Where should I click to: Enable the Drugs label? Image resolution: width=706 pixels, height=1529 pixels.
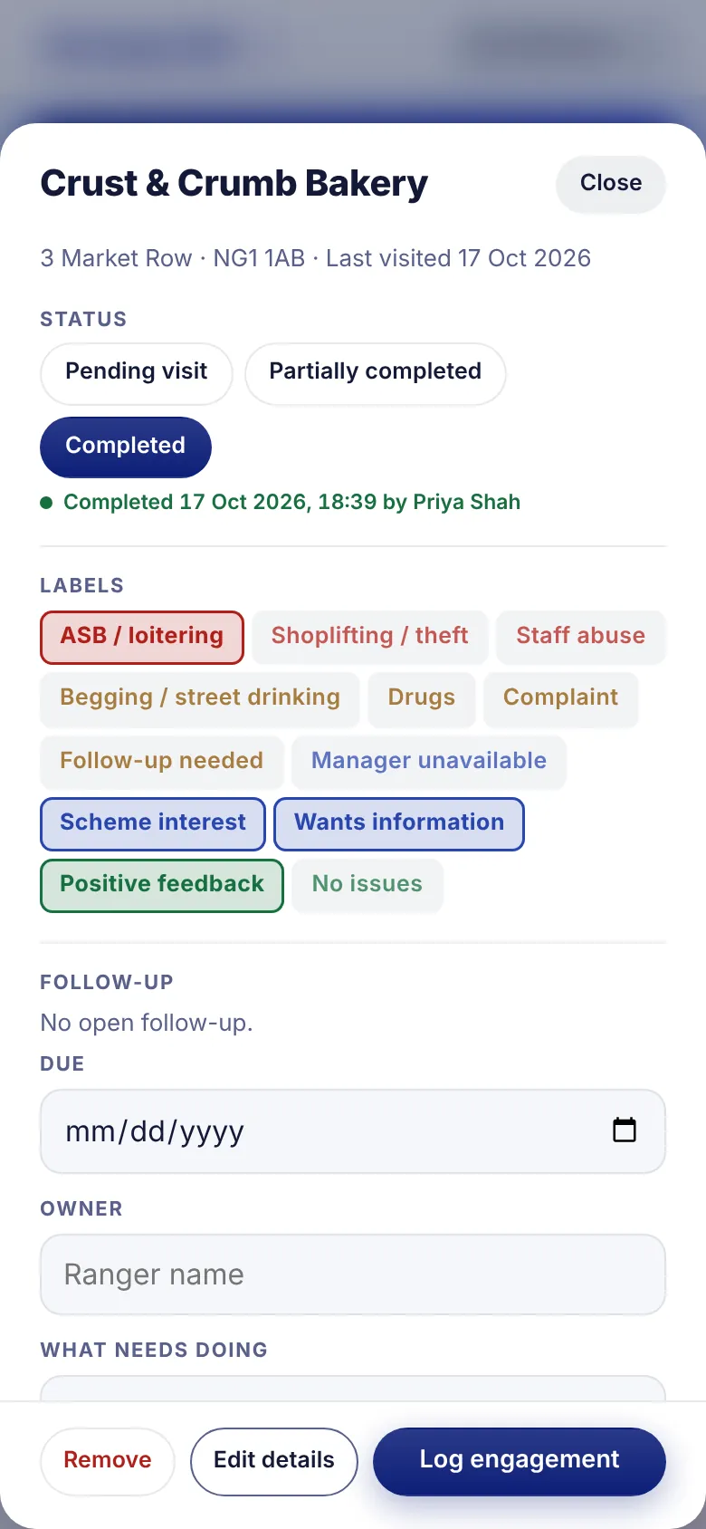click(x=422, y=698)
